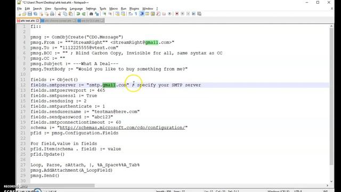
Task: Open the Language menu
Action: click(x=76, y=9)
